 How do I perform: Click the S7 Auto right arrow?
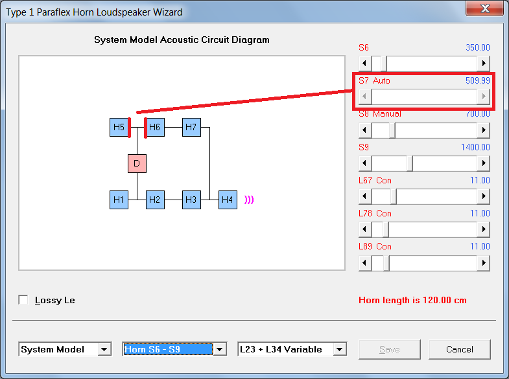(x=484, y=97)
